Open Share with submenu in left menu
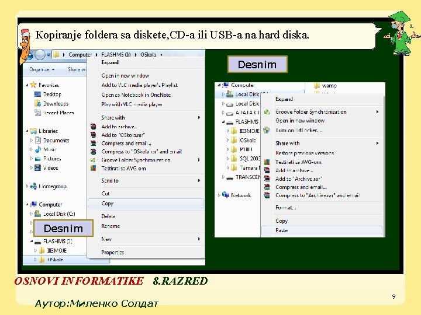Image resolution: width=421 pixels, height=315 pixels. tap(146, 118)
